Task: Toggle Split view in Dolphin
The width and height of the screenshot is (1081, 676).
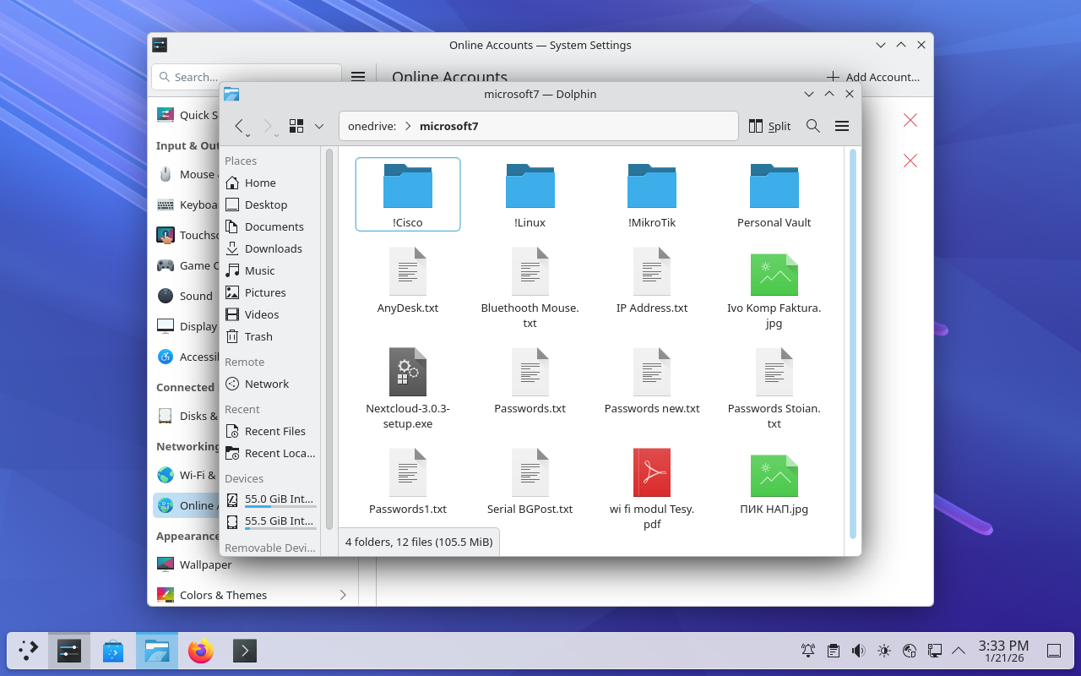Action: pos(769,126)
